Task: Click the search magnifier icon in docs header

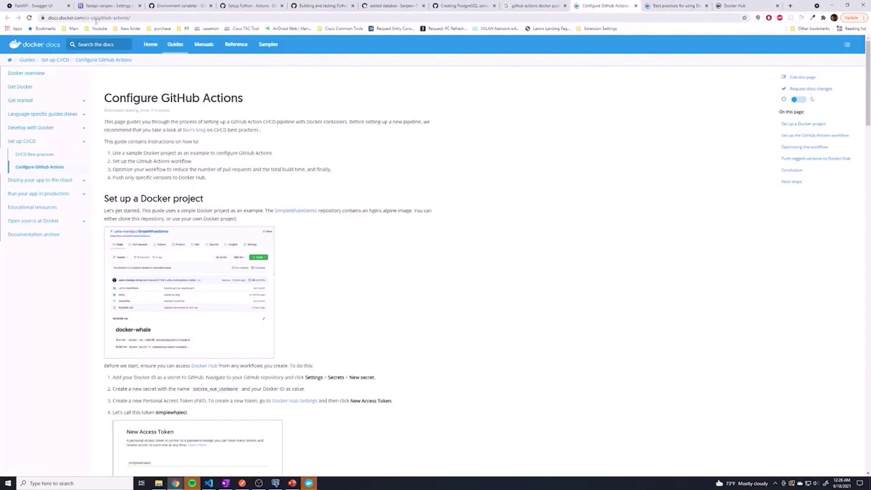Action: [x=73, y=44]
